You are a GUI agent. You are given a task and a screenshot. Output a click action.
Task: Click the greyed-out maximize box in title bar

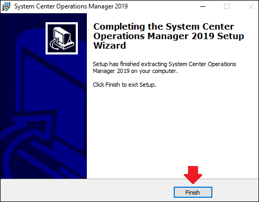[227, 6]
